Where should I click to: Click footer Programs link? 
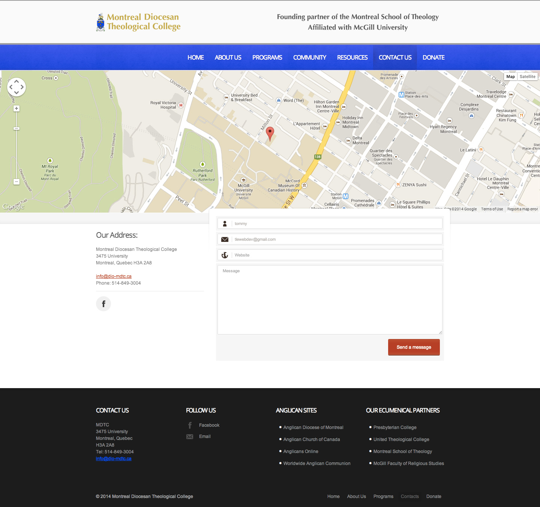[383, 496]
